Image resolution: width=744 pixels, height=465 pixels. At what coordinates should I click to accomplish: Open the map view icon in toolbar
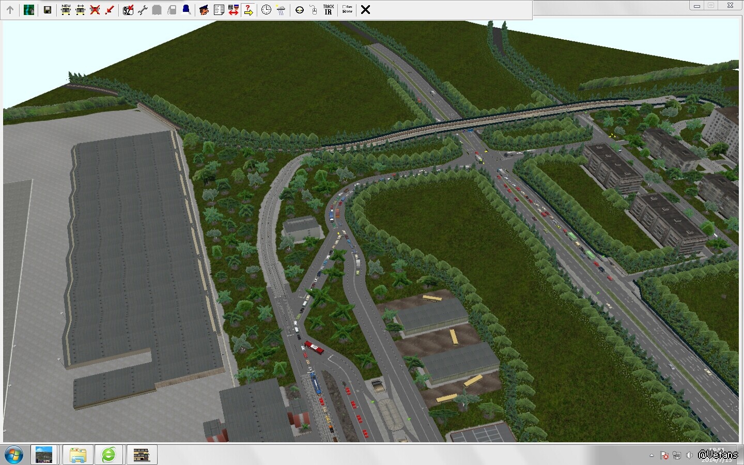click(x=29, y=10)
